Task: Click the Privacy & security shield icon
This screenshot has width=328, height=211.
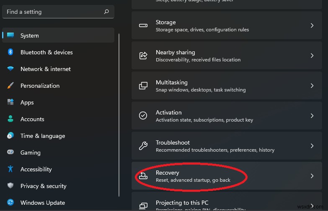Action: point(10,186)
